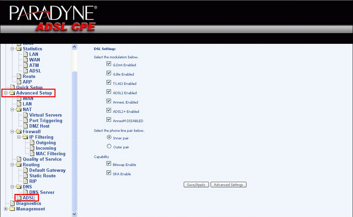Screen dimensions: 353x217
Task: Open the Advanced Settings page
Action: [x=228, y=184]
